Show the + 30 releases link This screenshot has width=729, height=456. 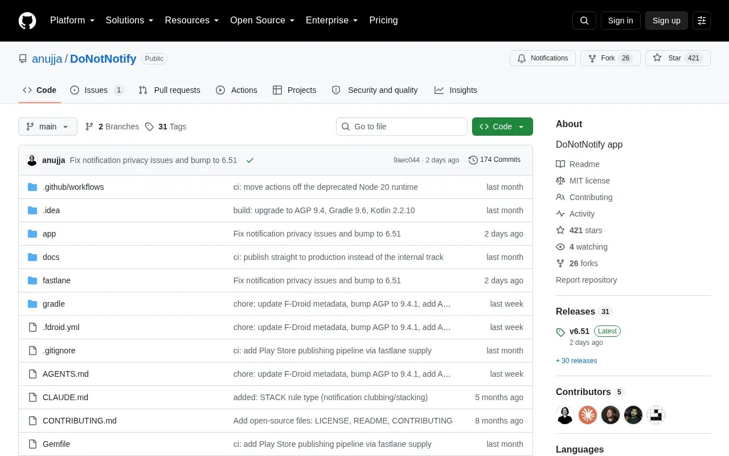[x=576, y=361]
